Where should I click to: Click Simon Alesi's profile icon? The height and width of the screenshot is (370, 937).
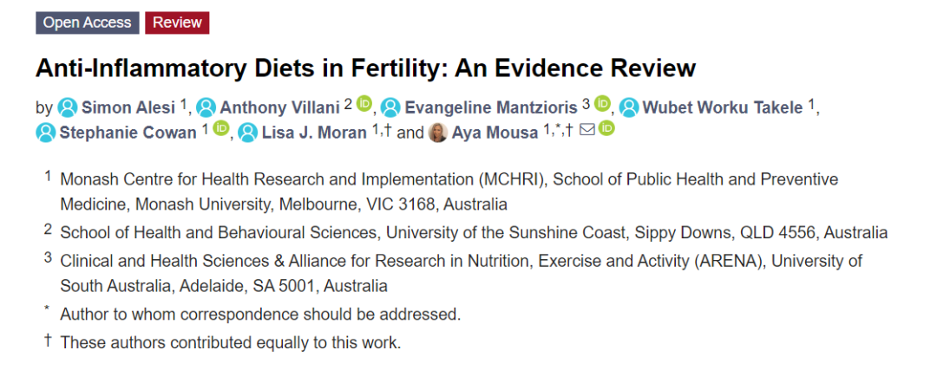pyautogui.click(x=68, y=107)
